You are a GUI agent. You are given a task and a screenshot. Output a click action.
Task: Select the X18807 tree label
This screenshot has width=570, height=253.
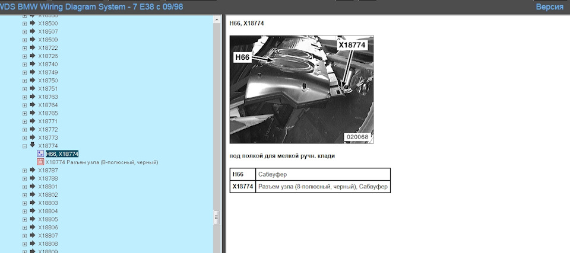click(x=48, y=236)
